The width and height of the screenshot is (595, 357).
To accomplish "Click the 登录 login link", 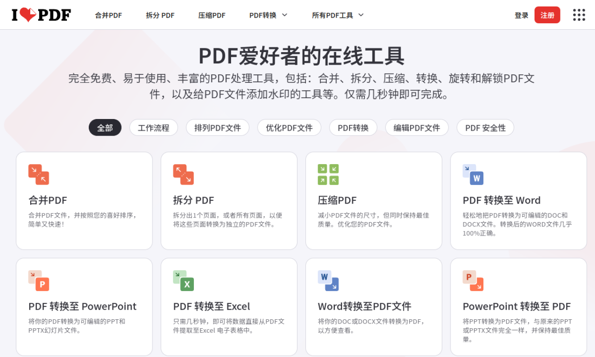I will (x=521, y=15).
